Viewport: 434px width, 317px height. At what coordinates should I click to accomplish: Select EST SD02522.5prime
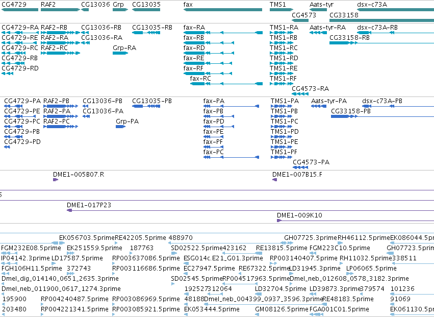point(197,248)
